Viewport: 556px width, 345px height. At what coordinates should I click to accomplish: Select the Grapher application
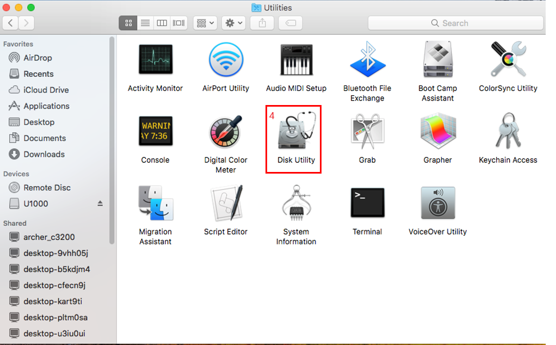(437, 133)
